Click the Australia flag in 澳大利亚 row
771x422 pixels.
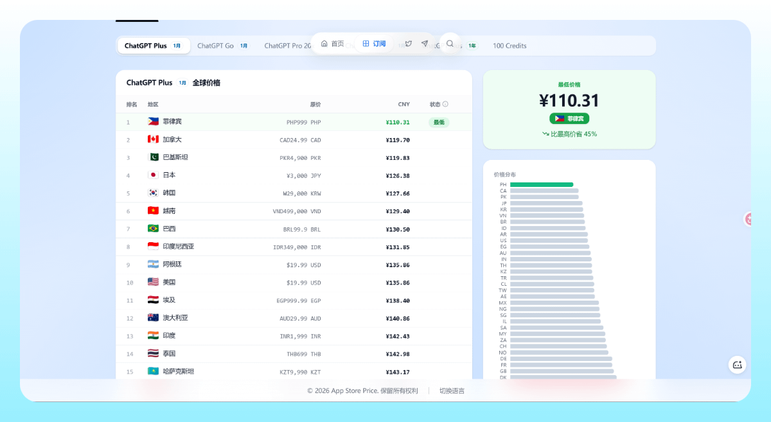click(153, 317)
